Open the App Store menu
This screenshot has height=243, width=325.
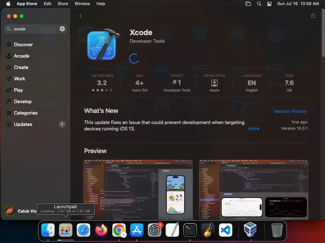[x=27, y=4]
